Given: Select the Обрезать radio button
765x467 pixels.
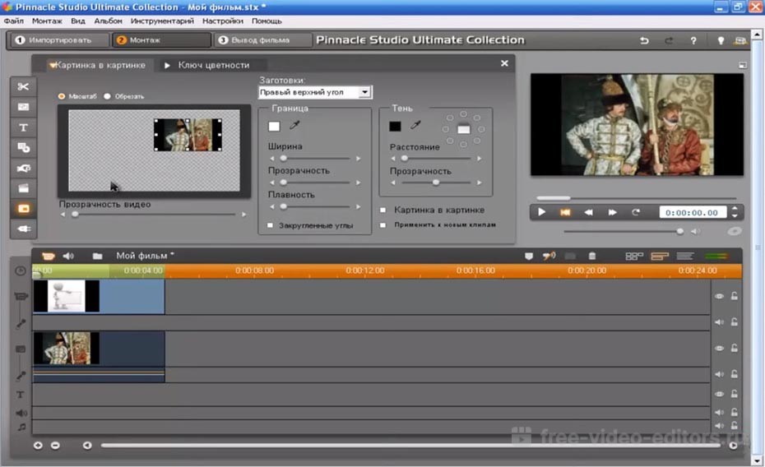Looking at the screenshot, I should 108,96.
